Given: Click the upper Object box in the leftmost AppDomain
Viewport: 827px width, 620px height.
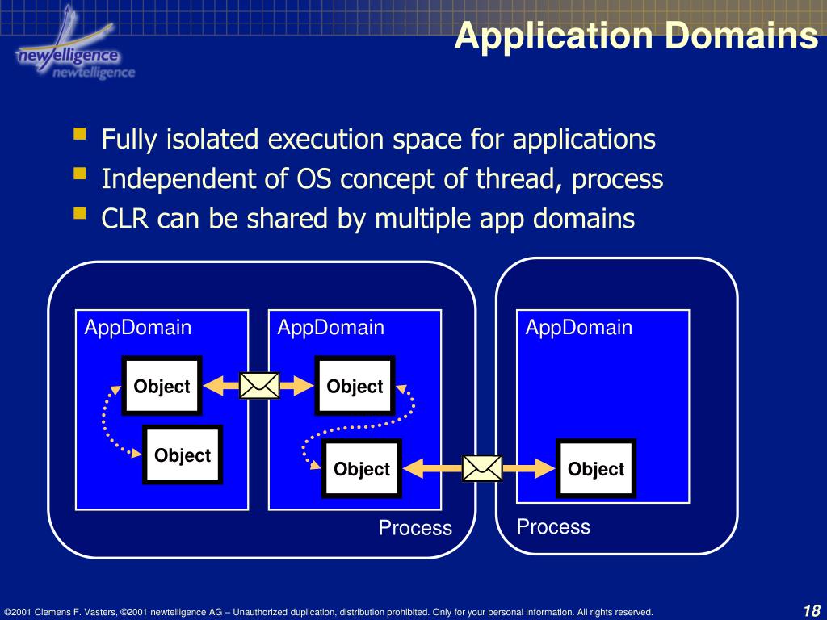Looking at the screenshot, I should click(162, 386).
